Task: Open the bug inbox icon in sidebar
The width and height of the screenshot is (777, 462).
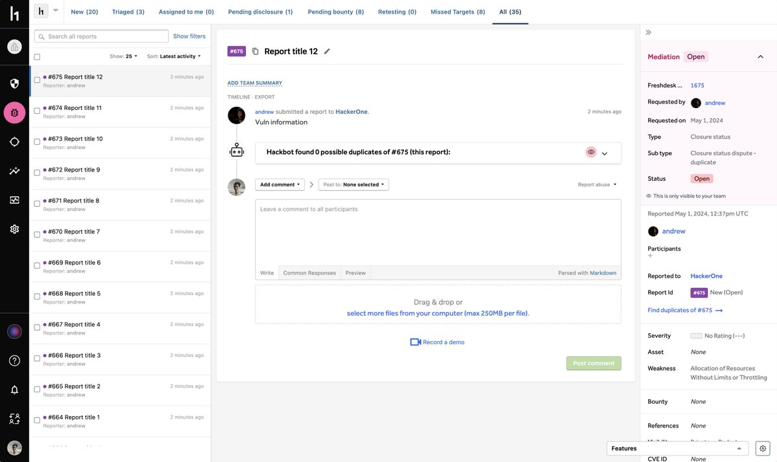Action: click(x=14, y=113)
